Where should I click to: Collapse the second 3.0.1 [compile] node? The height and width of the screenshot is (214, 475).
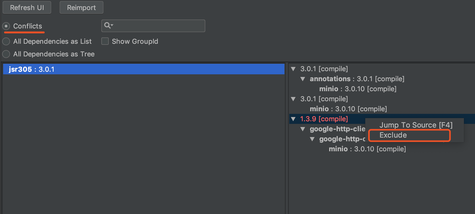tap(293, 99)
